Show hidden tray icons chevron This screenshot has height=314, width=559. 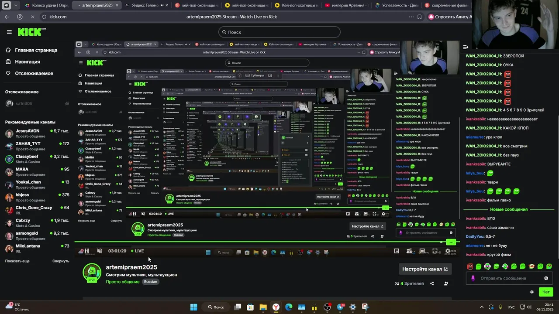pyautogui.click(x=482, y=307)
